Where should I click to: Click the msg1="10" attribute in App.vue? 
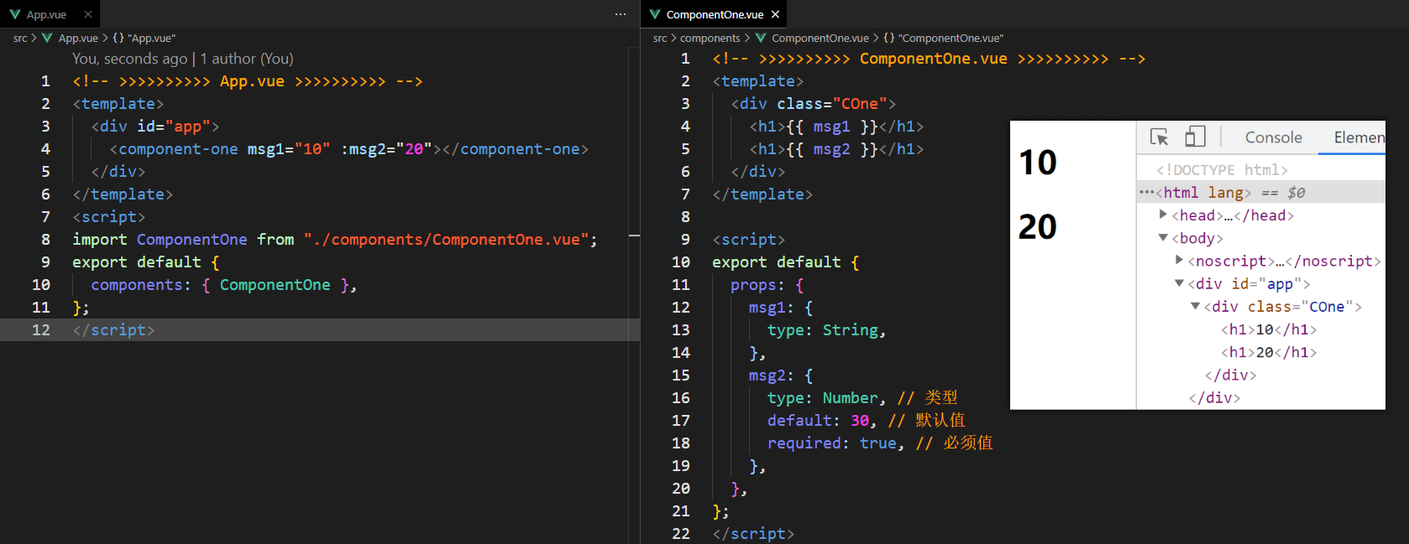coord(289,148)
